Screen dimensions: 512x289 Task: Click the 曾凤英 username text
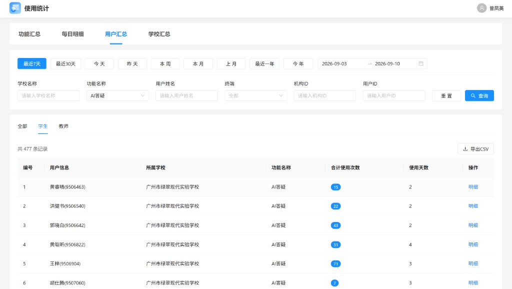tap(496, 8)
